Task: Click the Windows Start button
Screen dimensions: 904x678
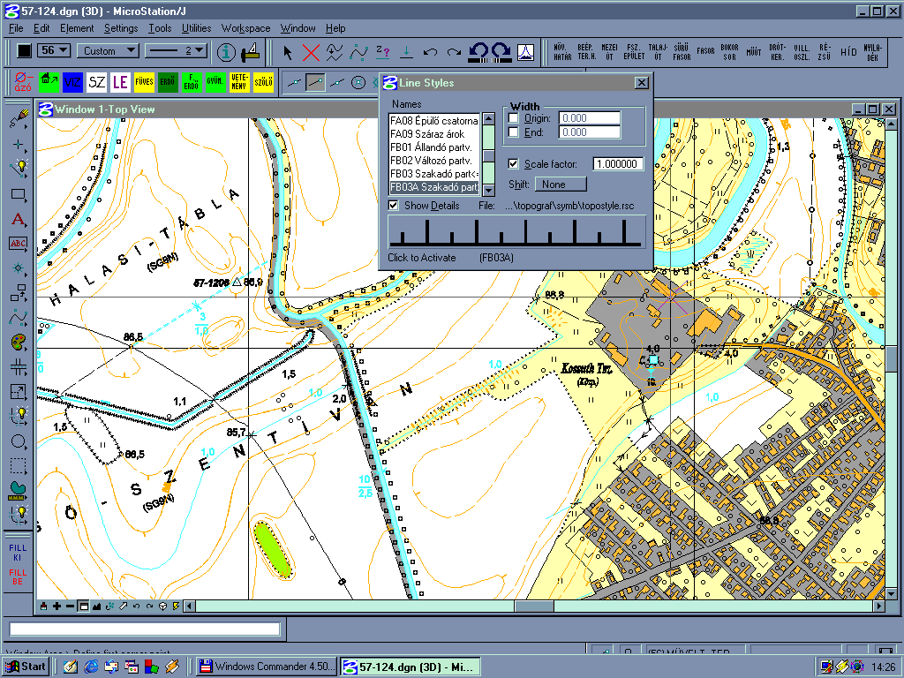Action: 26,667
